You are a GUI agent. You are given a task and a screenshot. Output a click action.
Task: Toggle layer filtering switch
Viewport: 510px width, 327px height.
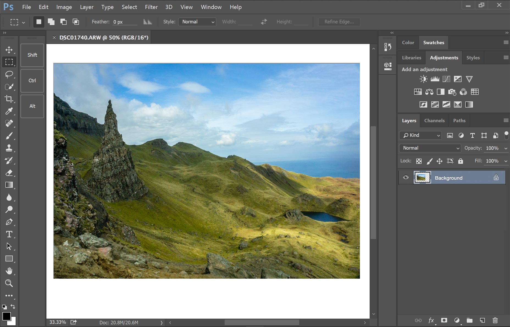click(506, 135)
